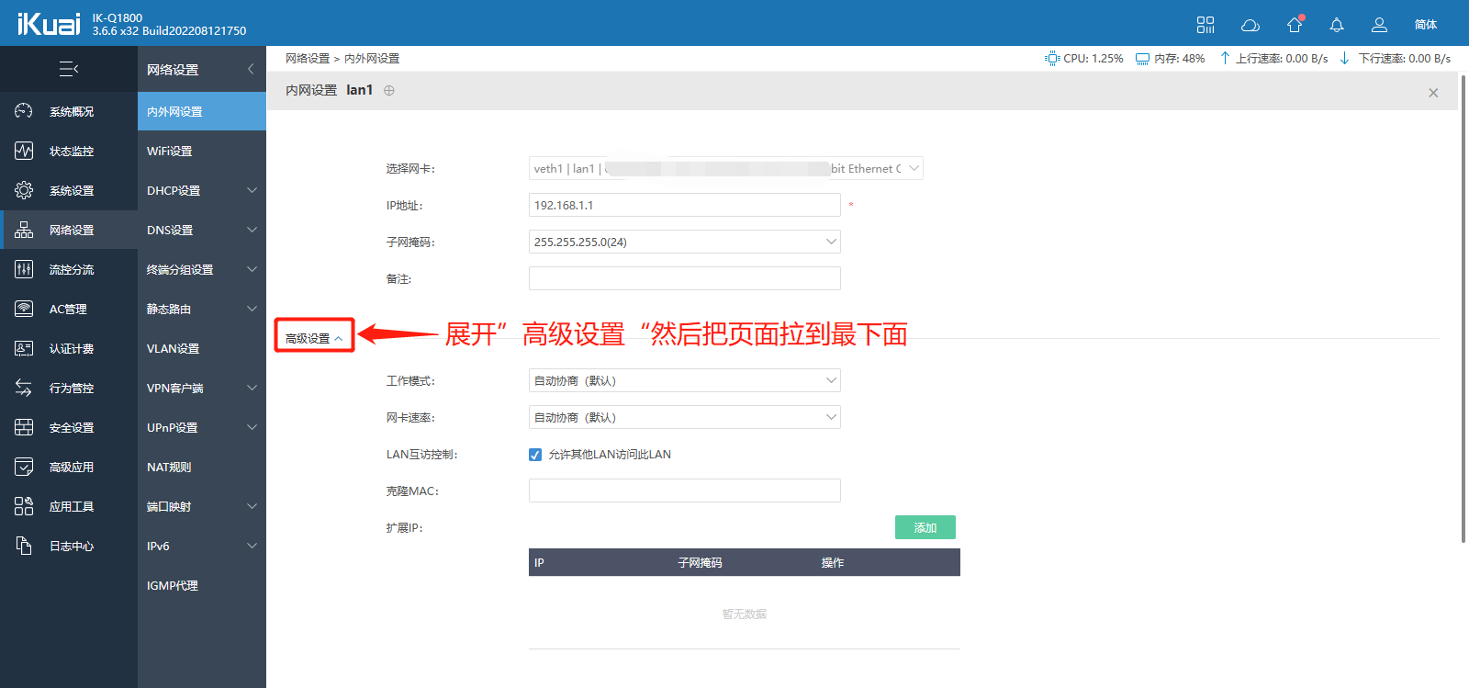Open the 工作模式 dropdown
This screenshot has height=688, width=1469.
pos(684,380)
